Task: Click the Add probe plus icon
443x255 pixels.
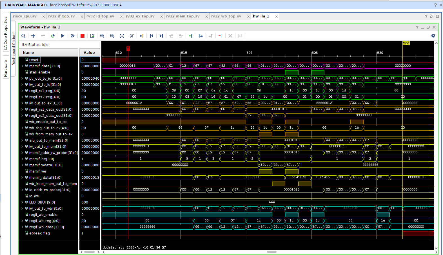Action: [33, 36]
